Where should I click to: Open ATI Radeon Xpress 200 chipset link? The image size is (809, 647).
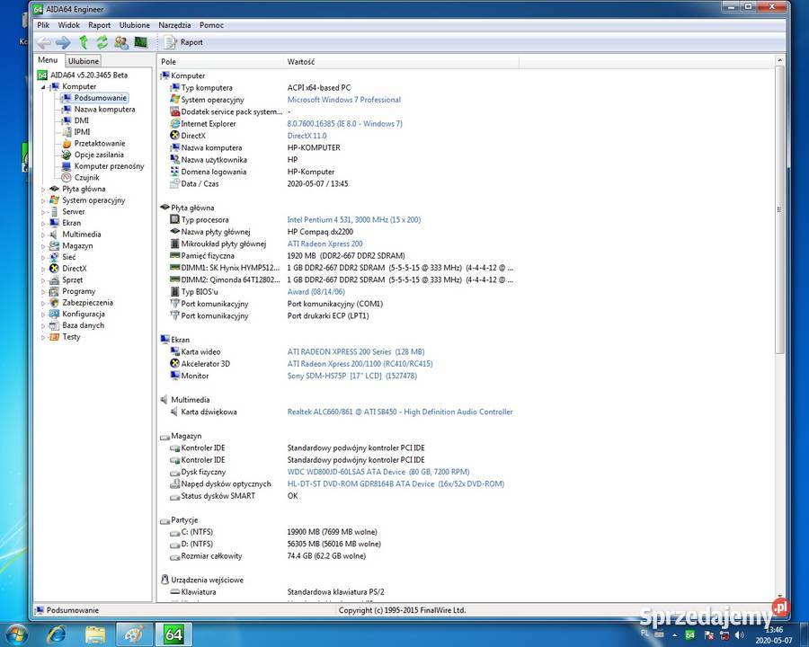pos(325,244)
